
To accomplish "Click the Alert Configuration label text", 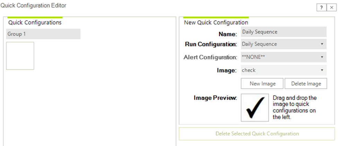I will click(x=210, y=57).
